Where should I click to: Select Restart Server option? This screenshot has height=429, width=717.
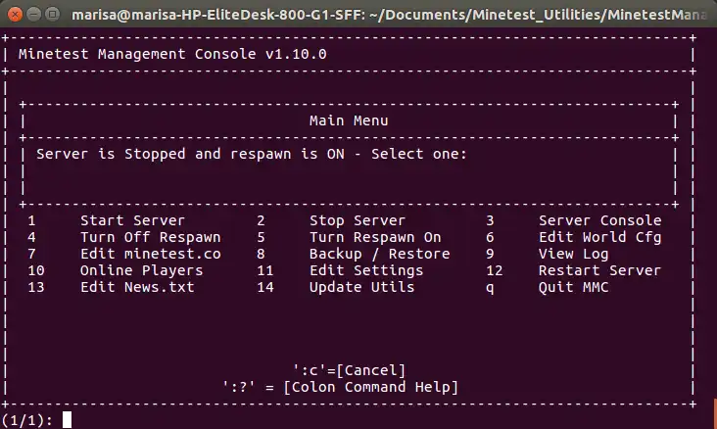tap(599, 270)
